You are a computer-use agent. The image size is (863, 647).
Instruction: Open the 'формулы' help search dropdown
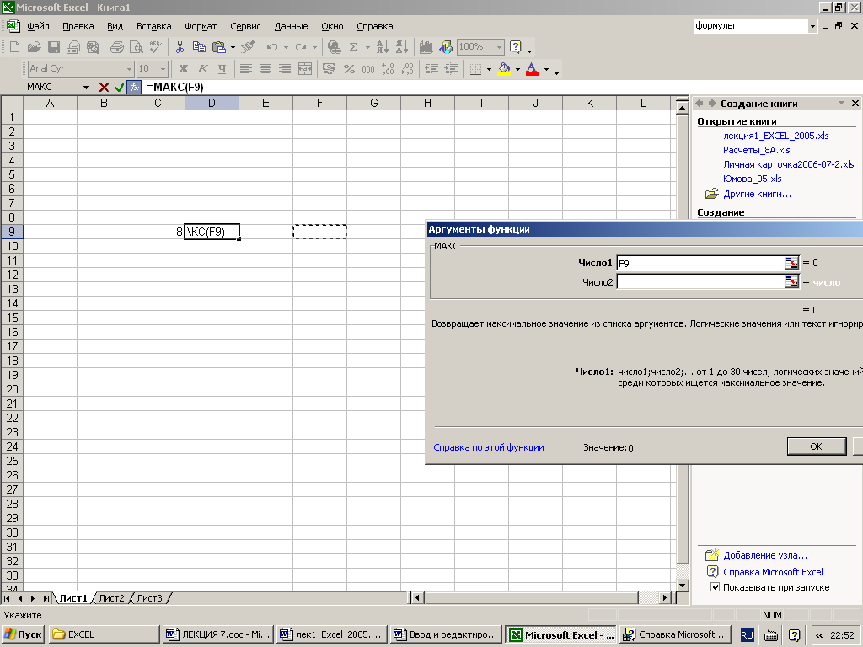[812, 26]
